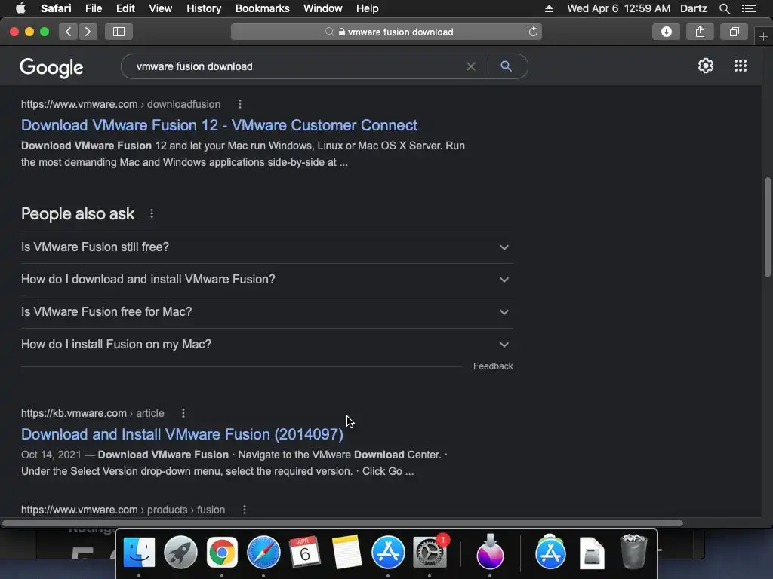Expand 'How do I download and install VMware Fusion?'
Image resolution: width=773 pixels, height=579 pixels.
(x=266, y=280)
